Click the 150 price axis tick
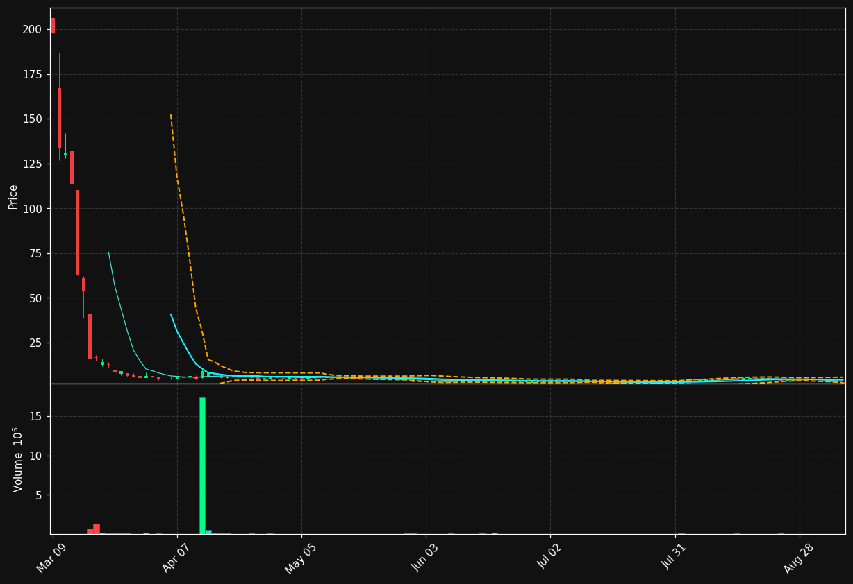 pyautogui.click(x=32, y=119)
